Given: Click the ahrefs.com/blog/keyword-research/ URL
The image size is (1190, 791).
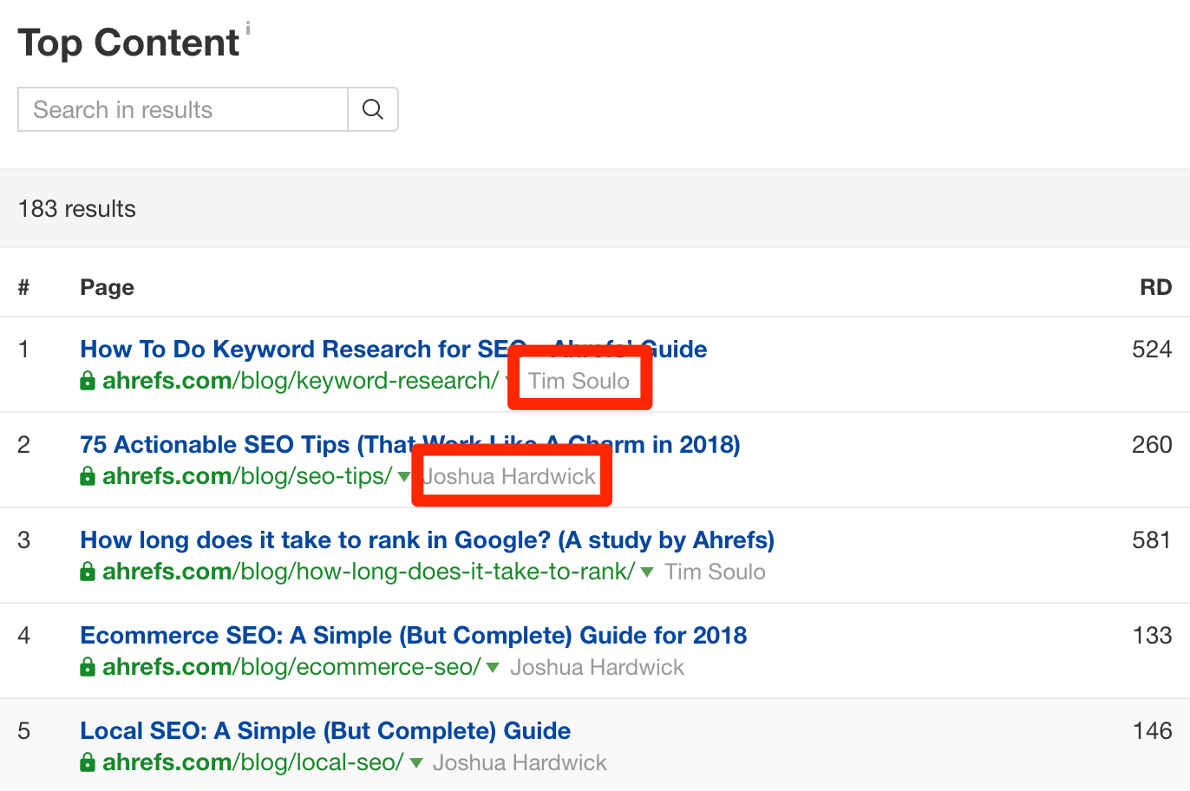Looking at the screenshot, I should click(x=300, y=381).
